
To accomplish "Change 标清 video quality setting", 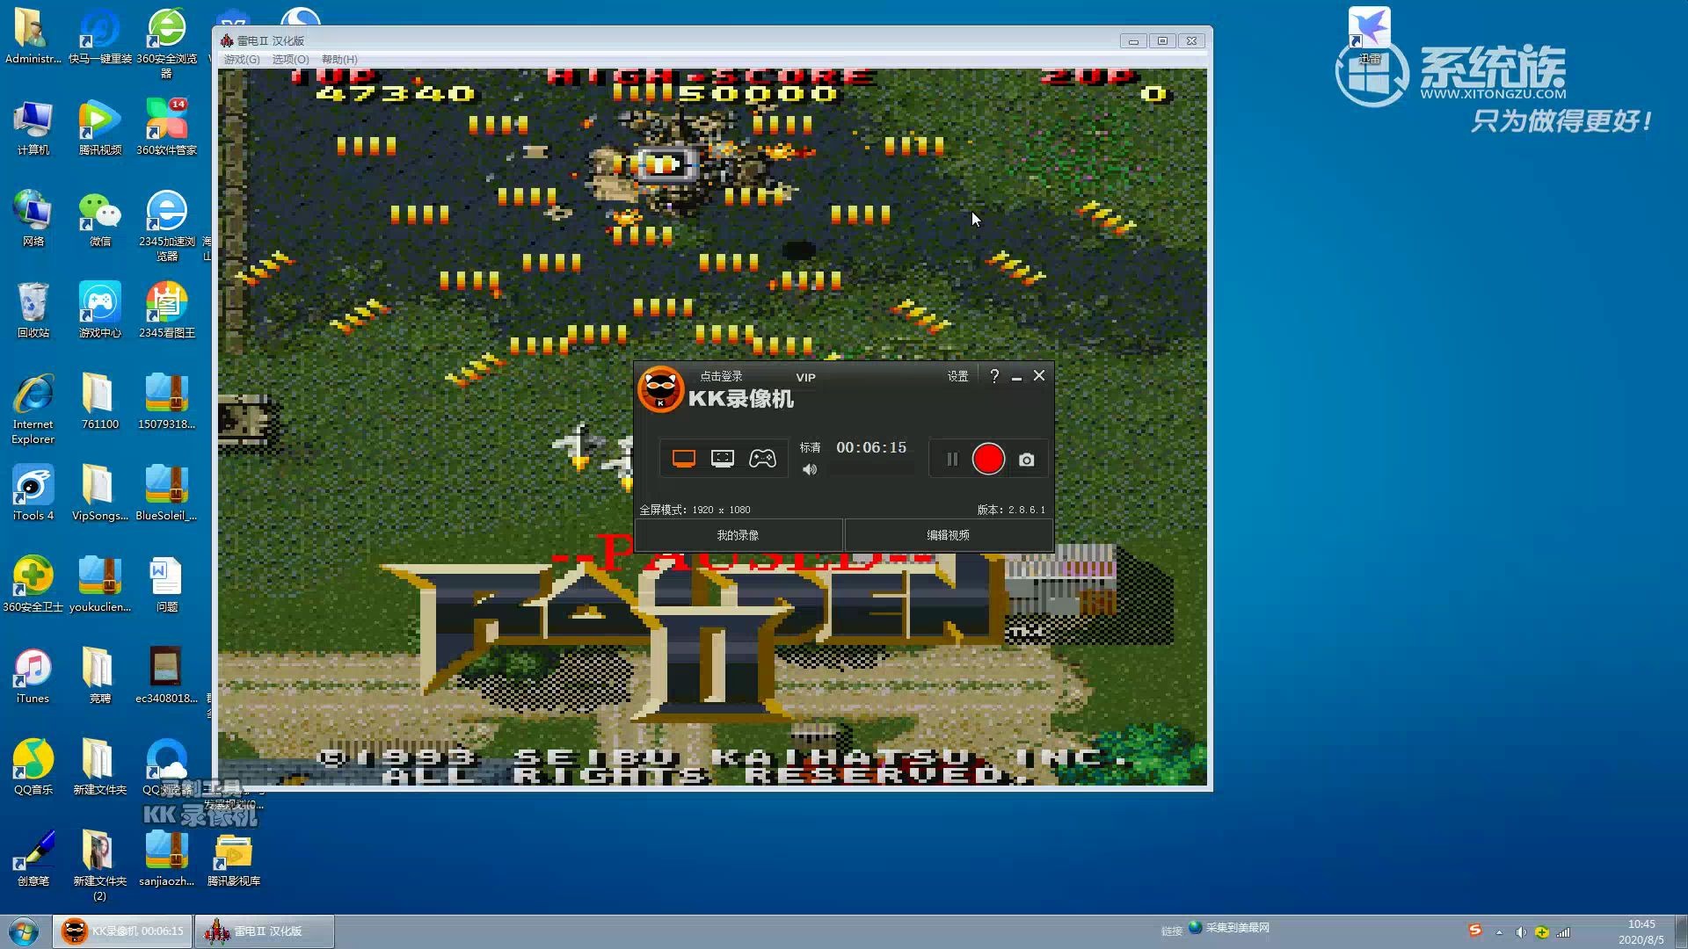I will [810, 448].
